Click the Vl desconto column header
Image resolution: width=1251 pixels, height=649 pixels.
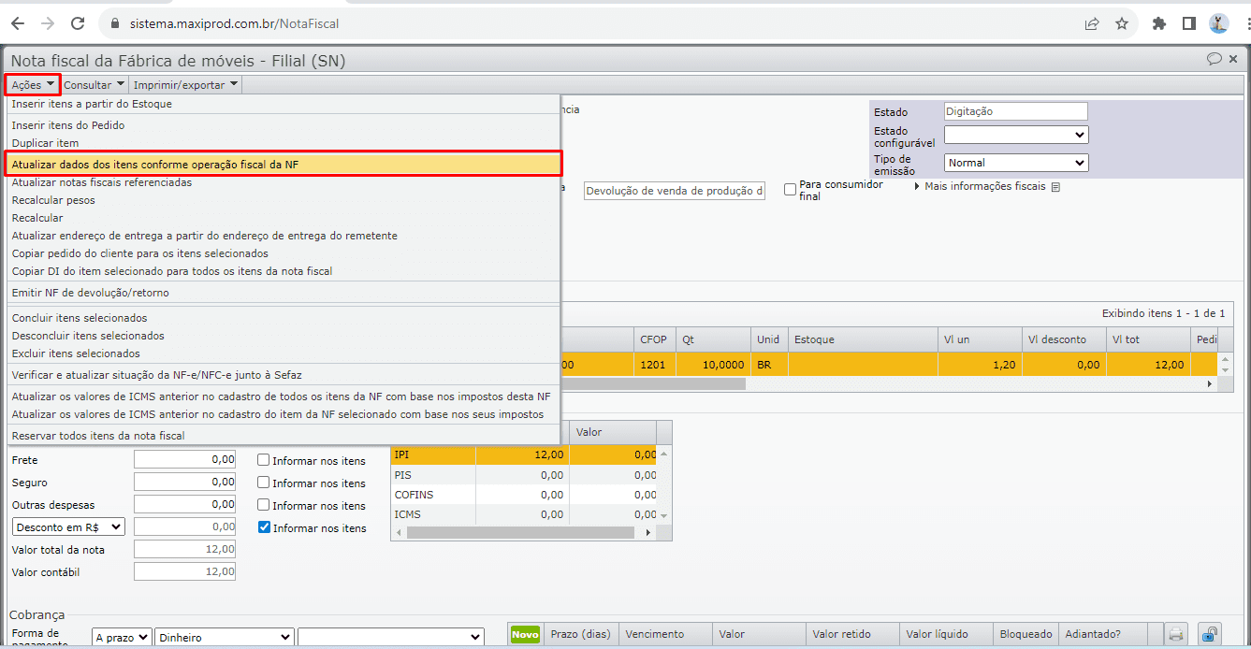(x=1064, y=339)
